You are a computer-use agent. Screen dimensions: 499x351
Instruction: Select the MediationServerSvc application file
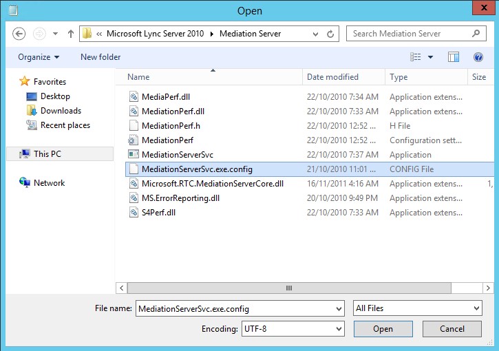177,155
